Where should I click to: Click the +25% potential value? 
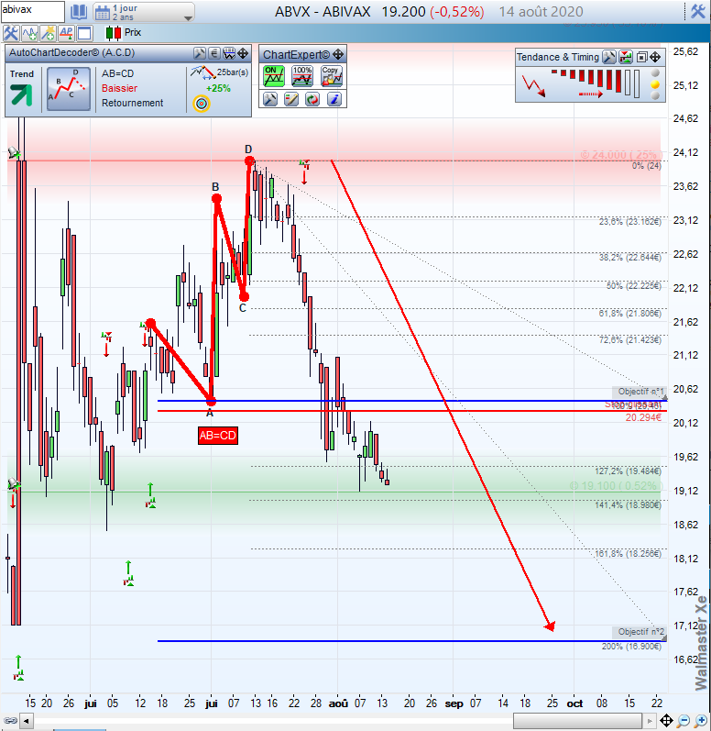point(218,88)
